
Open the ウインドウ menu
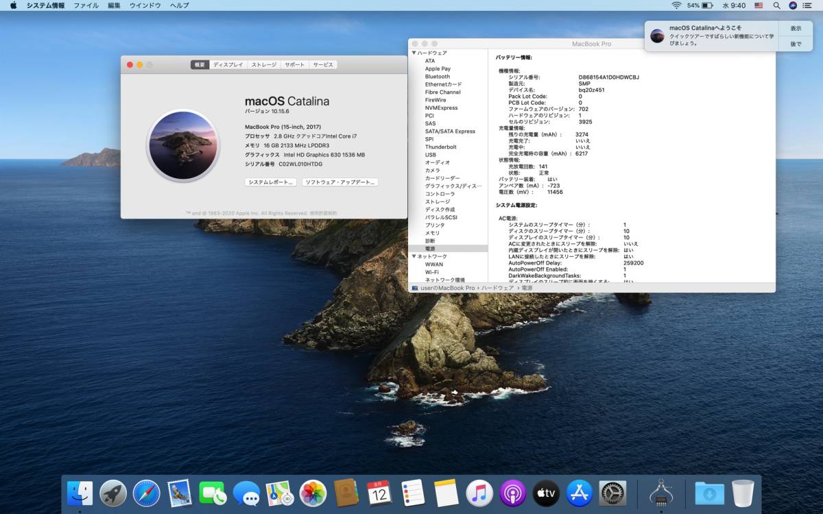[145, 5]
